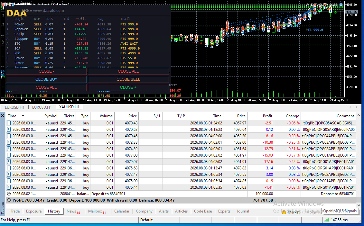
Task: Click the sort arrow beside the Time header
Action: [x=23, y=116]
